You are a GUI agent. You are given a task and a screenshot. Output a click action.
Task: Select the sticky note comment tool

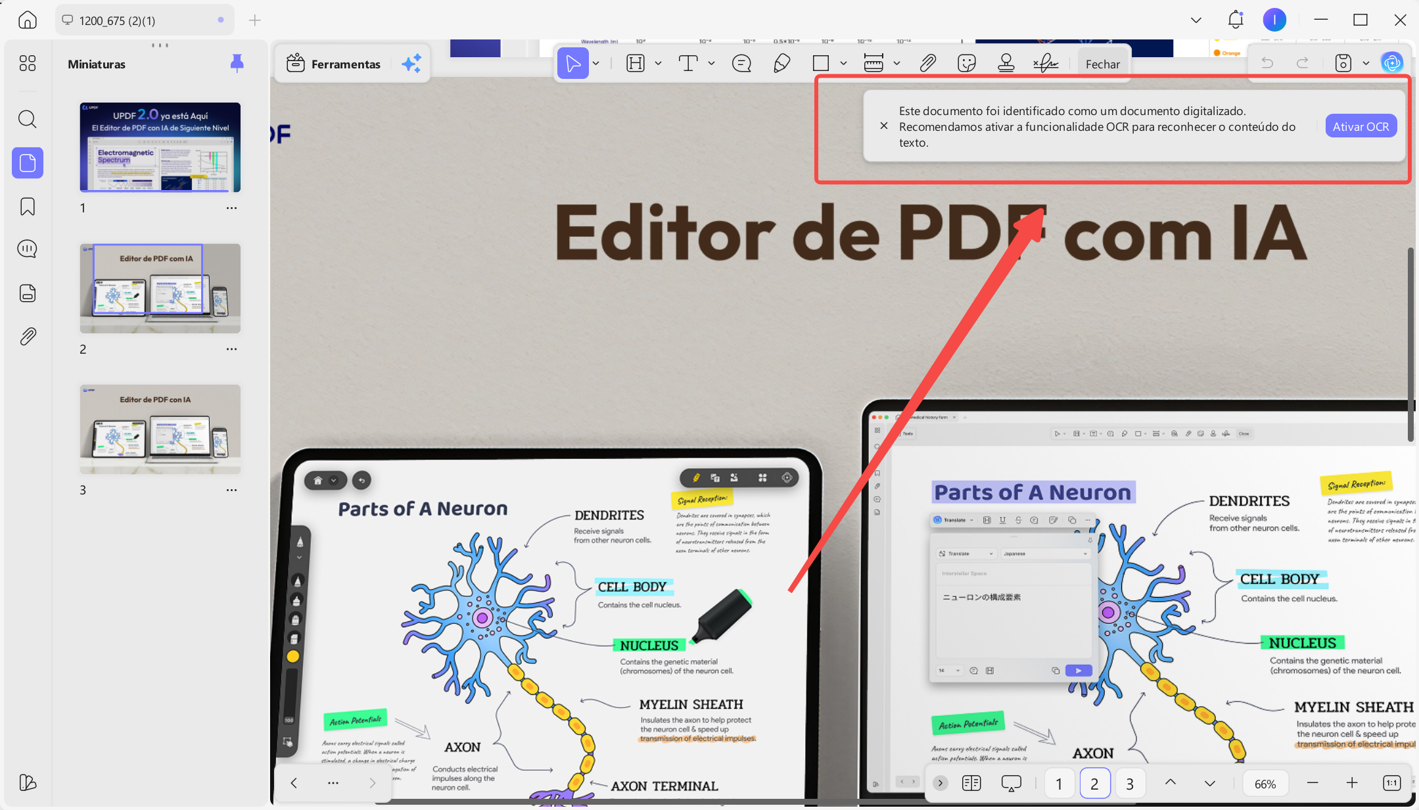tap(741, 63)
